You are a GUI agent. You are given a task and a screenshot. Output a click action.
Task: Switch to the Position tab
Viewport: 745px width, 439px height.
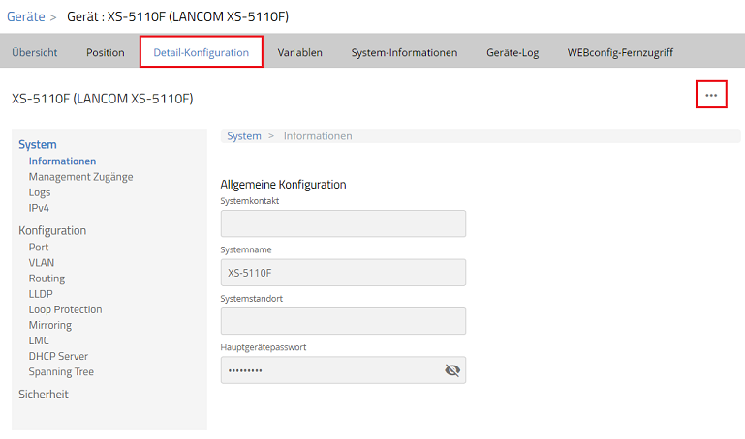pos(106,52)
